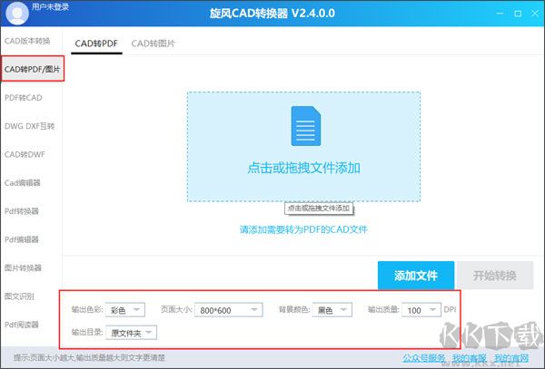
Task: Open the 背景颜色 dropdown showing 黑色
Action: pos(332,310)
